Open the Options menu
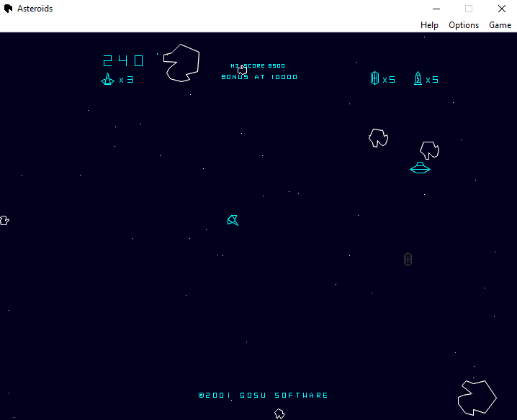Screen dimensions: 517x420 (x=464, y=25)
